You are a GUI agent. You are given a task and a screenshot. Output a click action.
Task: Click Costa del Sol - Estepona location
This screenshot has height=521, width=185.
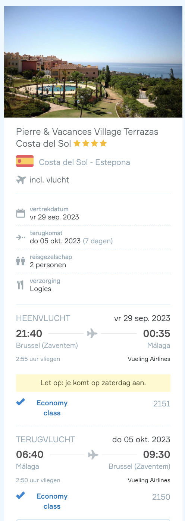pyautogui.click(x=85, y=162)
